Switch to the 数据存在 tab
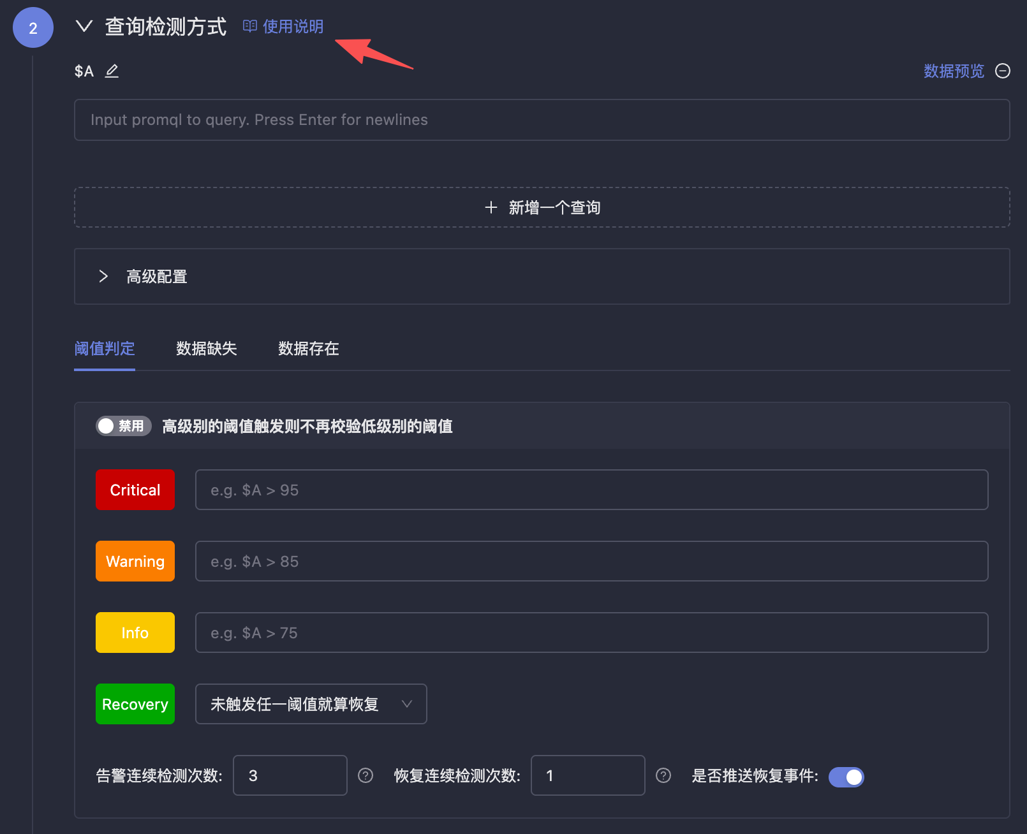 (308, 349)
